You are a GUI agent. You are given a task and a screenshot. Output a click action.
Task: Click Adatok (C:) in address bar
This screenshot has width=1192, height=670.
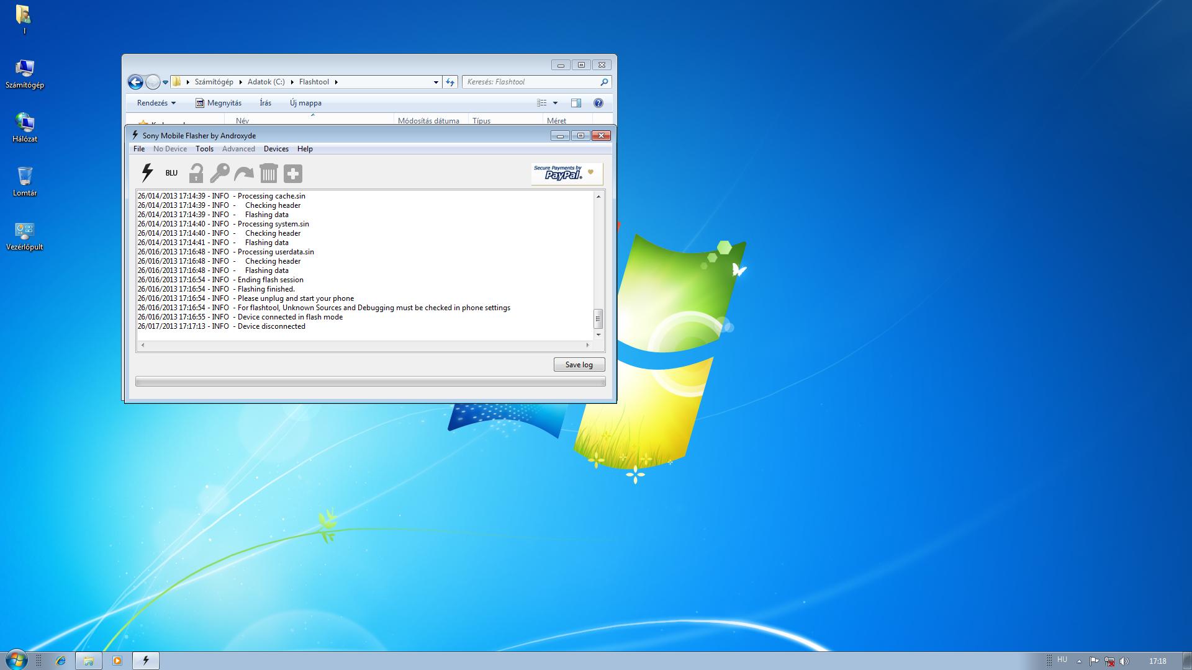click(266, 82)
